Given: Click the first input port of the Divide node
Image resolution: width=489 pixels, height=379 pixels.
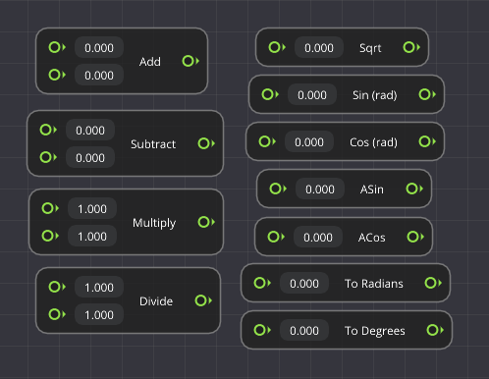Looking at the screenshot, I should point(57,287).
